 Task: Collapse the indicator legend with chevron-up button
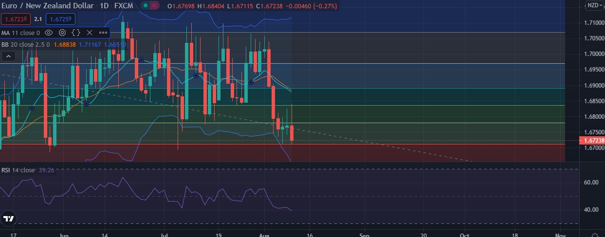point(8,57)
